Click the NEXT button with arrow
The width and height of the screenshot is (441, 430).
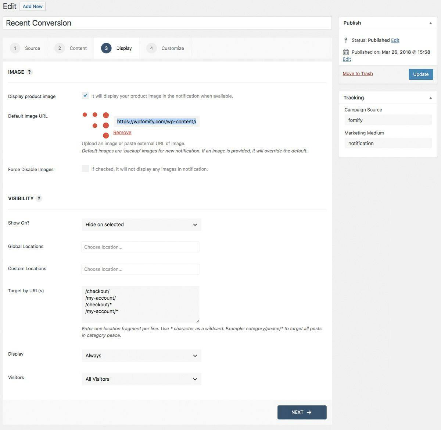tap(302, 412)
